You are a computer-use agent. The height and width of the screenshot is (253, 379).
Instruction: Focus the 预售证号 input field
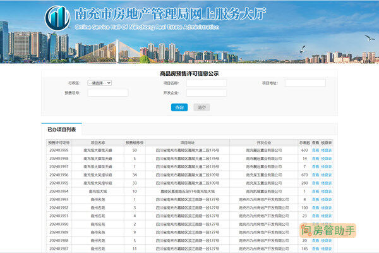[x=108, y=93]
